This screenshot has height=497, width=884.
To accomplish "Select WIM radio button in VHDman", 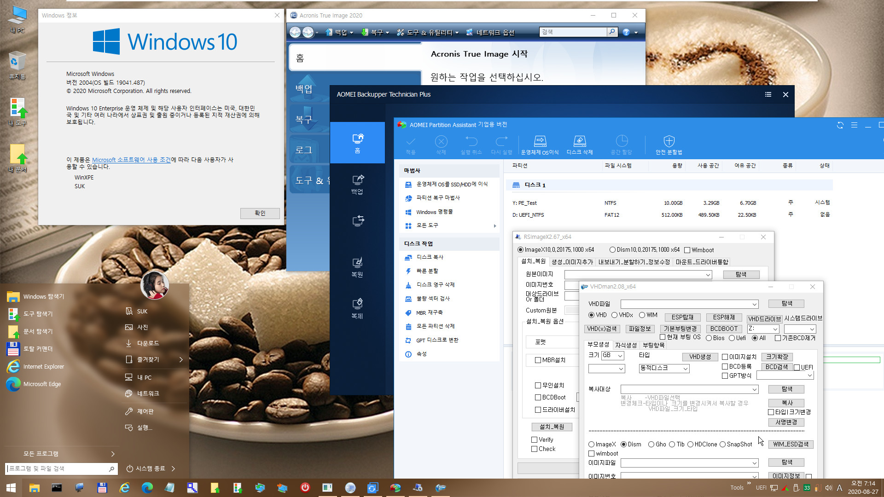I will click(642, 315).
